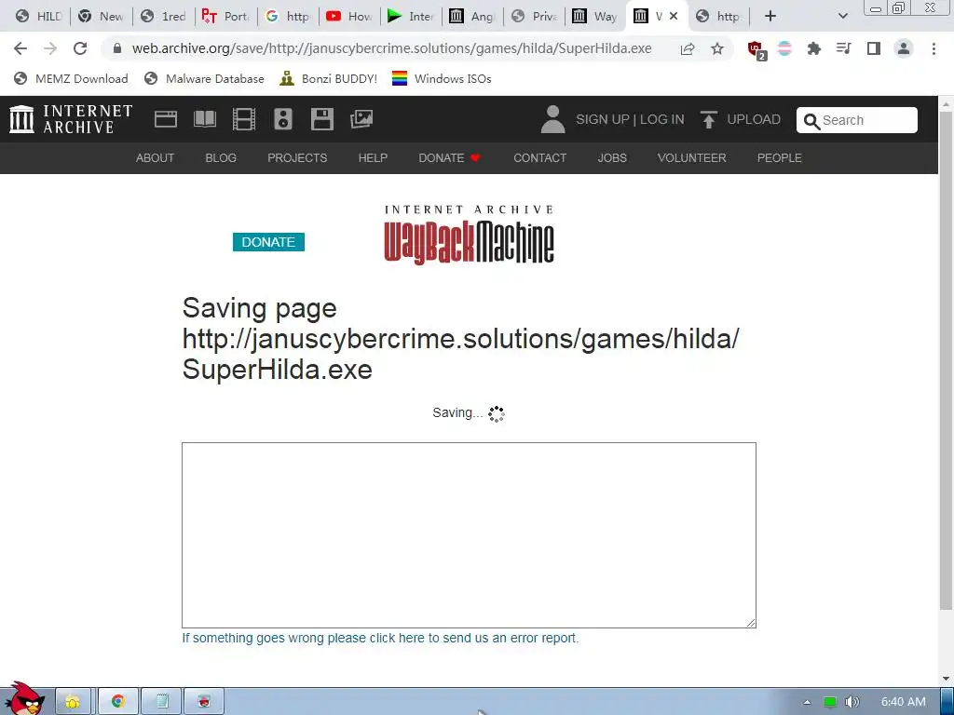Image resolution: width=954 pixels, height=715 pixels.
Task: Click the JOBS menu item
Action: tap(612, 158)
